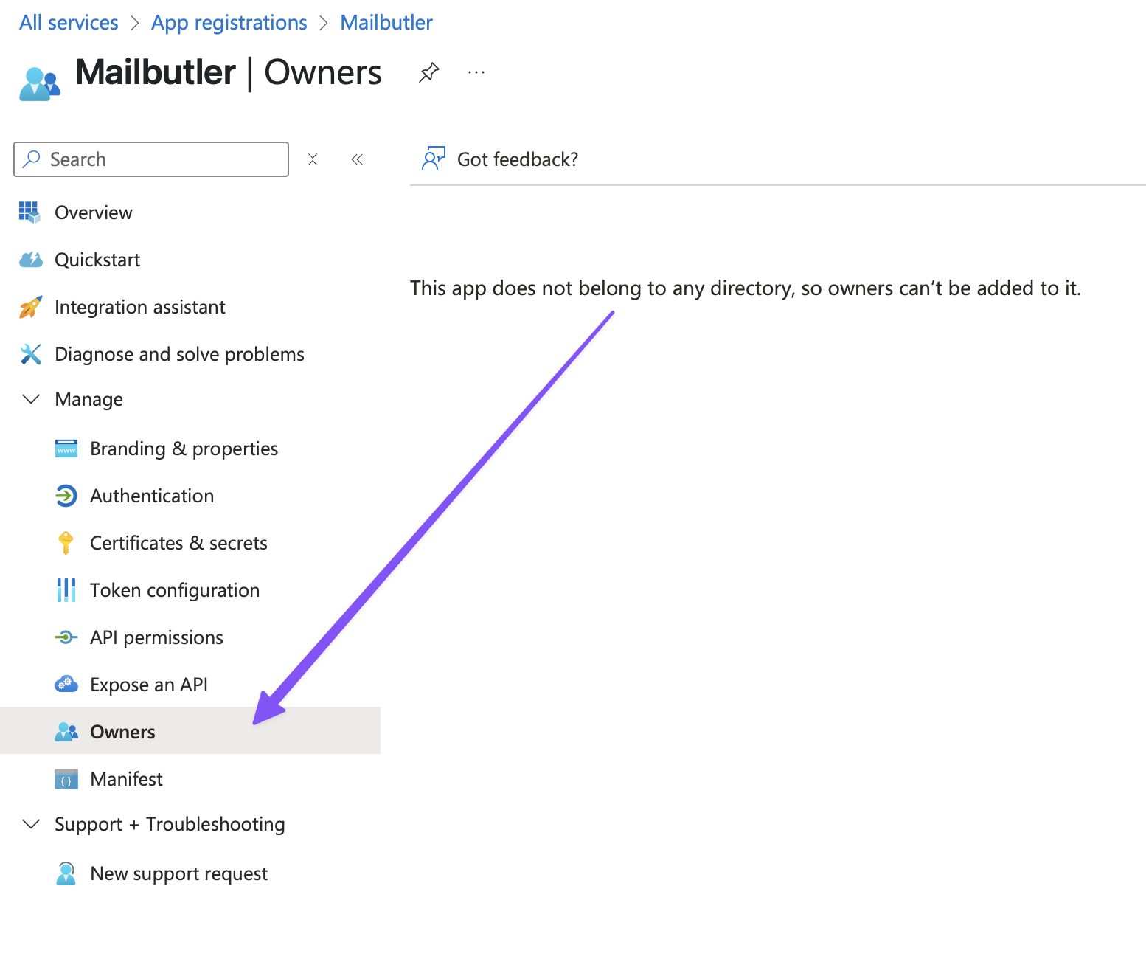Click the 'This app does not belong' message
This screenshot has width=1146, height=962.
pos(746,288)
